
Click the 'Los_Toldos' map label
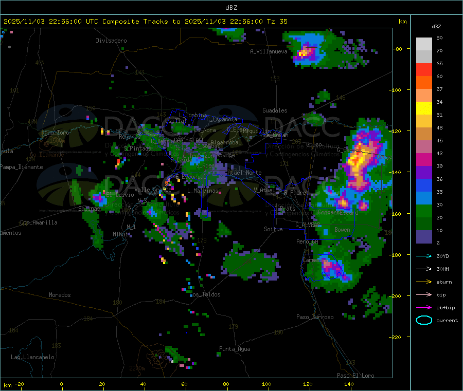tap(205, 294)
